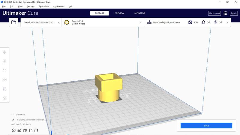Image resolution: width=240 pixels, height=135 pixels.
Task: Click the 0.4mm Nozzle label
Action: coord(78,24)
